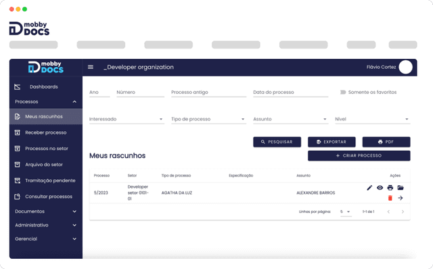Open the Nível dropdown
The image size is (433, 269).
[x=373, y=119]
